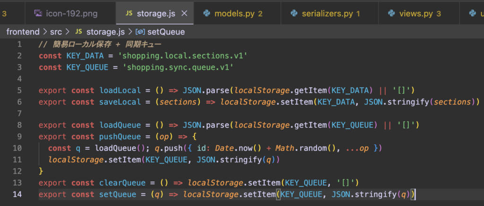This screenshot has width=484, height=206.
Task: Click the JS icon on storage.js tab
Action: point(130,14)
